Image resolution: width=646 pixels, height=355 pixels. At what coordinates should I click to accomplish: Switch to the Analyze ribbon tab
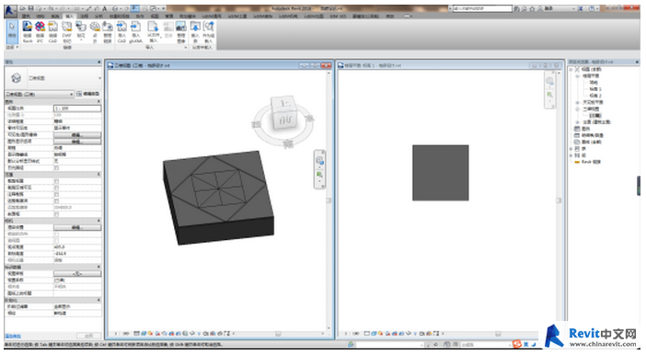(98, 16)
